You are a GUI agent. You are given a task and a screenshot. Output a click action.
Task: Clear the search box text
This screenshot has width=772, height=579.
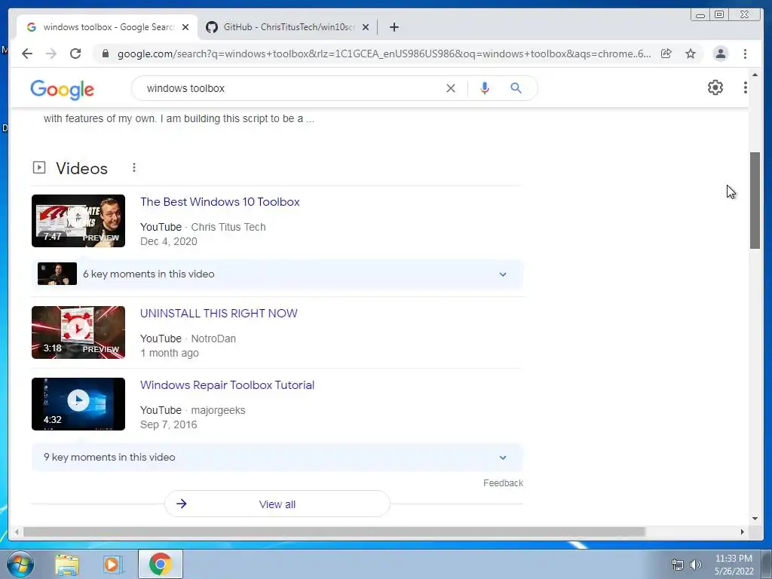451,88
